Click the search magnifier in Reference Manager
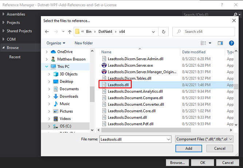Viewport: 243px width, 168px height. [x=235, y=15]
